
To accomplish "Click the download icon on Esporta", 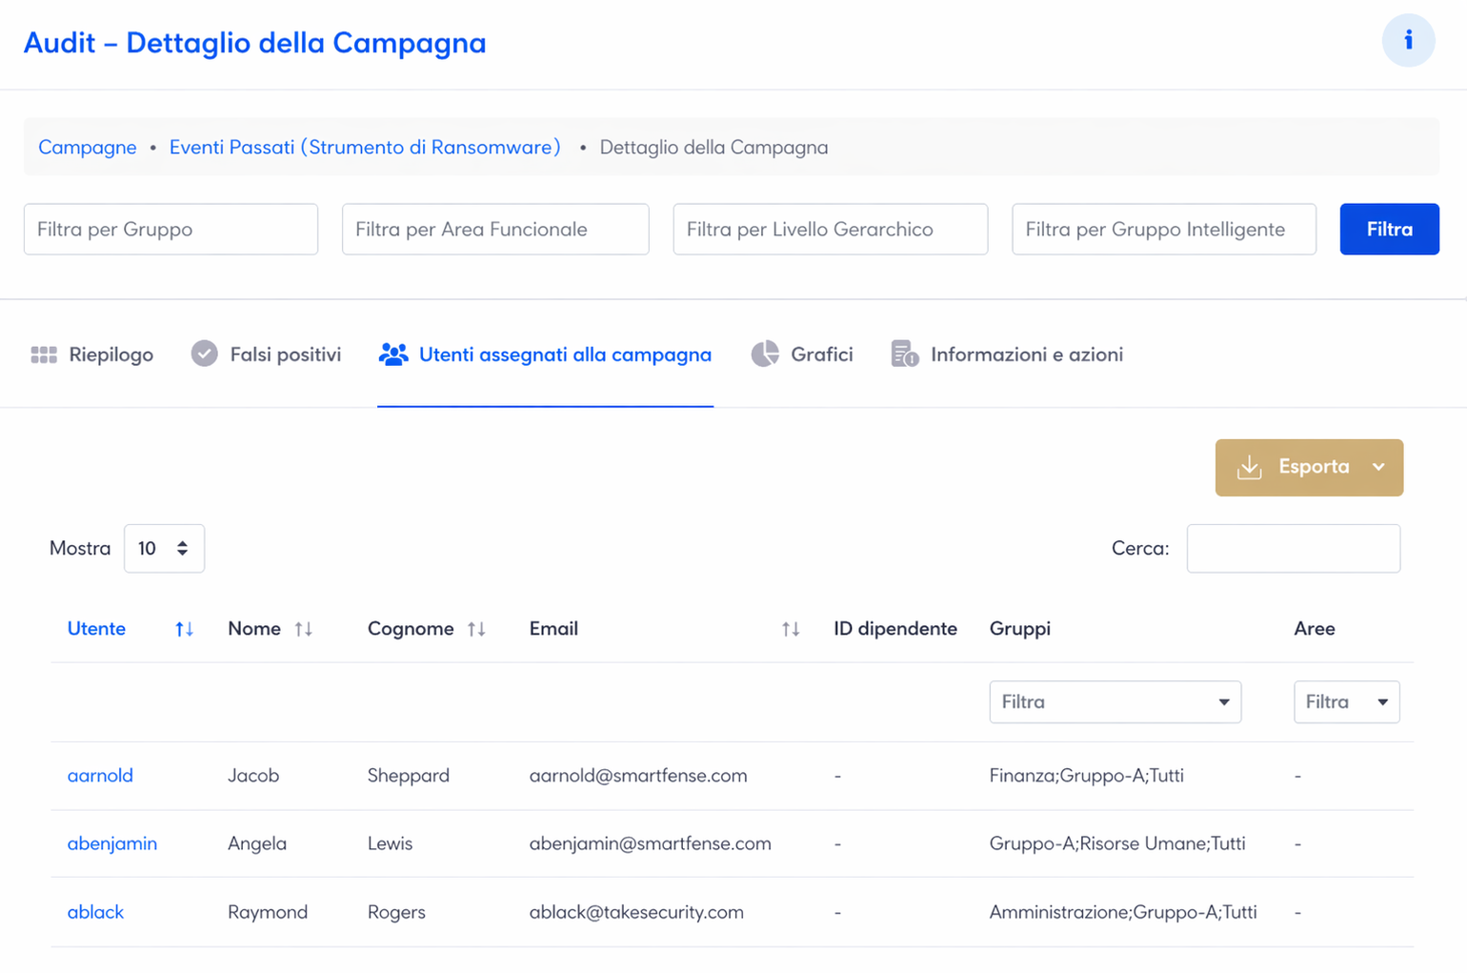I will coord(1249,467).
